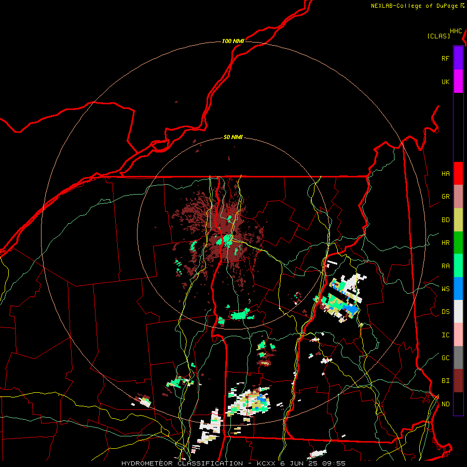Select the BI brown legend swatch
Image resolution: width=467 pixels, height=467 pixels.
(458, 381)
